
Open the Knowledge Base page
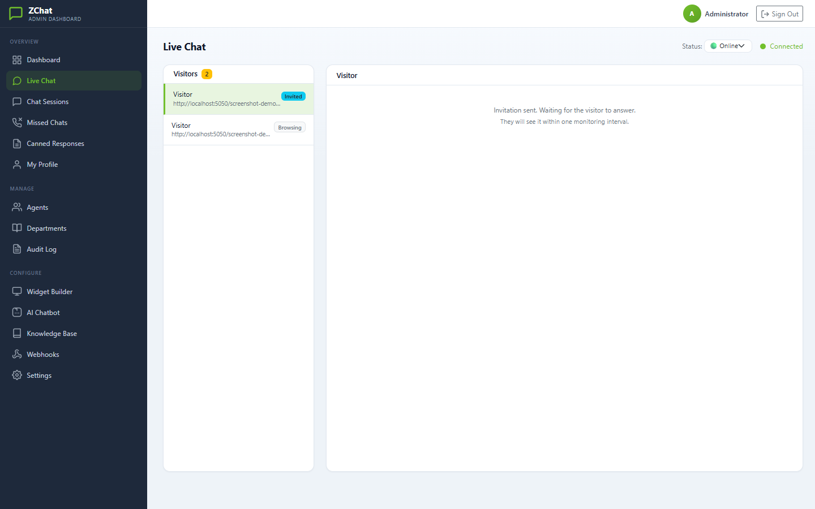(x=74, y=334)
